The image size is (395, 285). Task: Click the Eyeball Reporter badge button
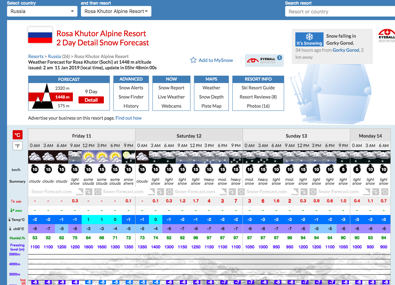point(264,61)
